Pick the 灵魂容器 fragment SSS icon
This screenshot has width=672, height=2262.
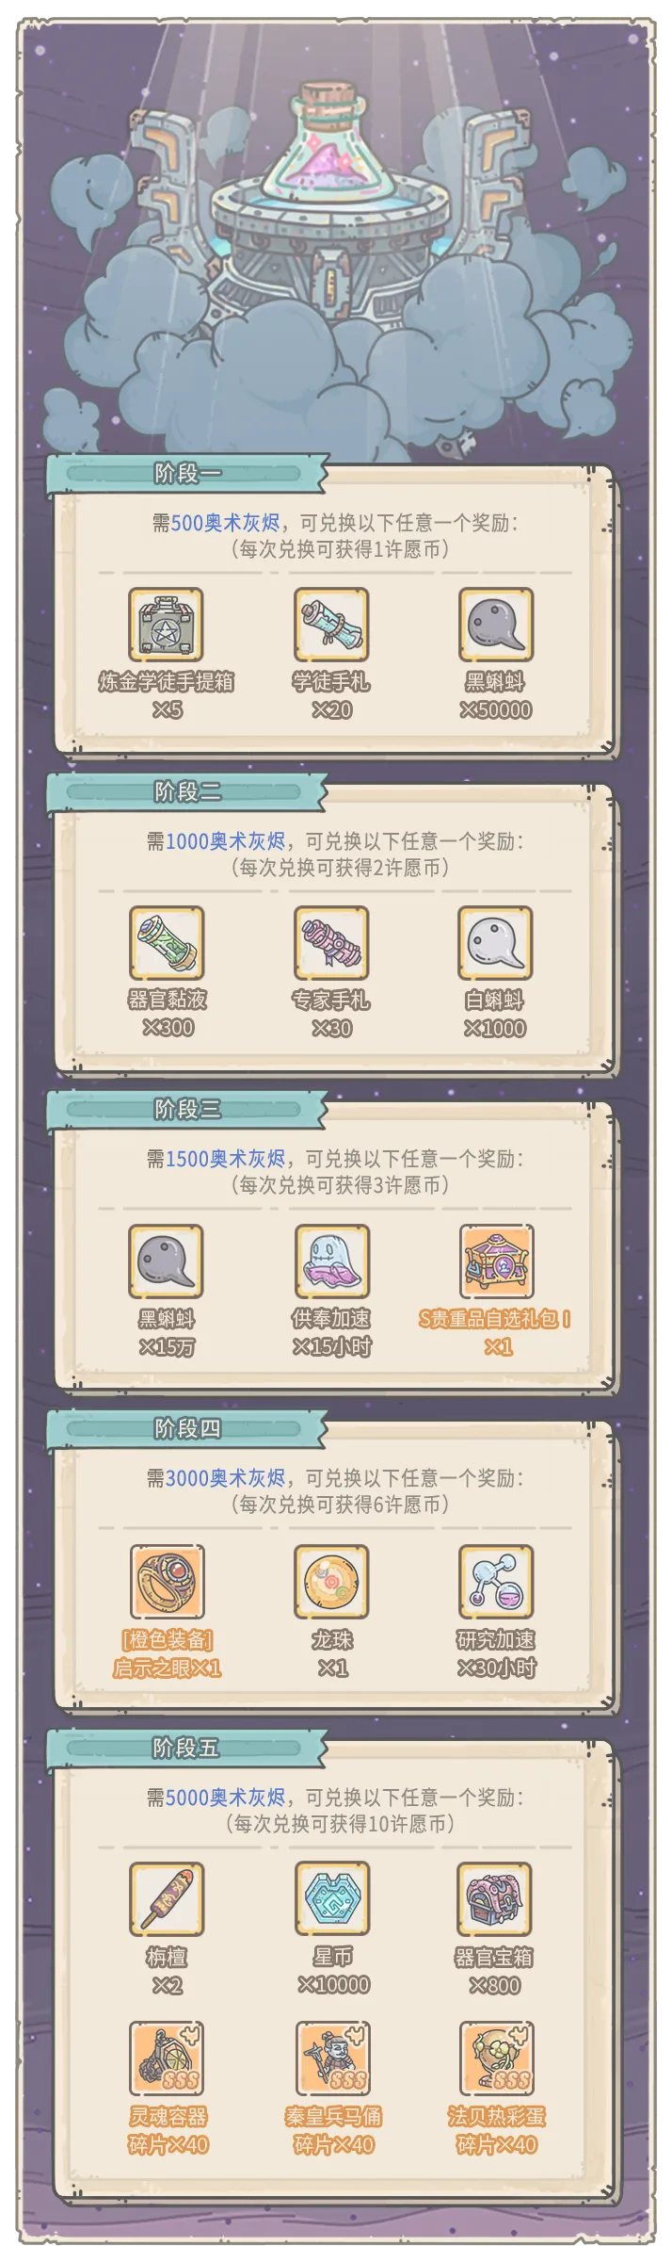point(167,2058)
